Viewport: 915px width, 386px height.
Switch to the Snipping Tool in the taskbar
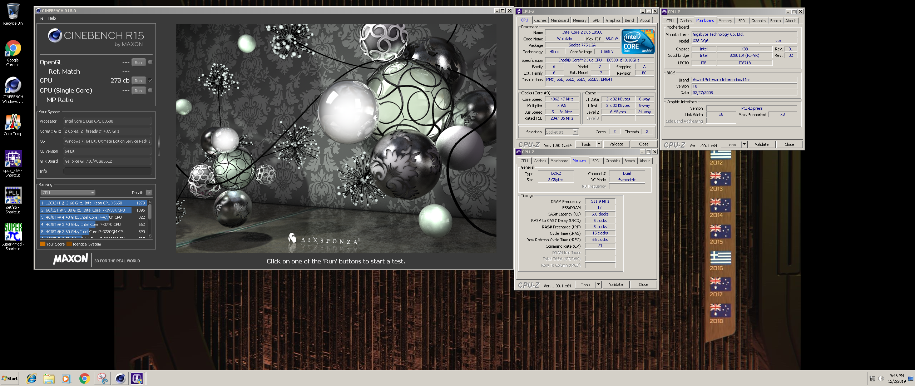[x=102, y=378]
